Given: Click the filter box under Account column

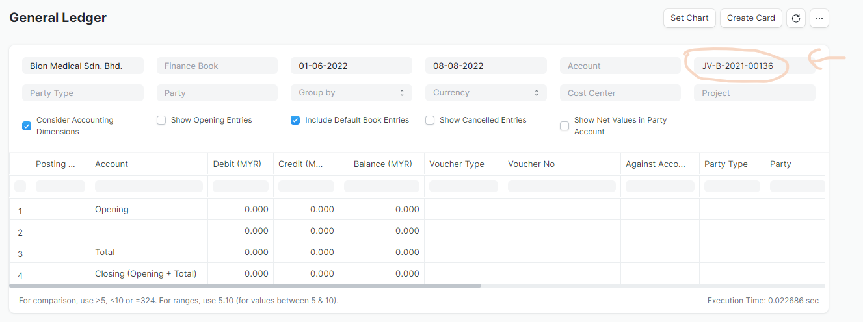Looking at the screenshot, I should click(149, 186).
